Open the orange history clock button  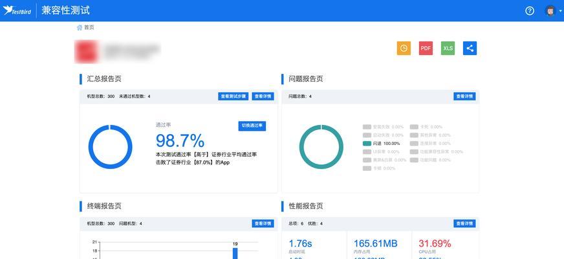pos(404,49)
